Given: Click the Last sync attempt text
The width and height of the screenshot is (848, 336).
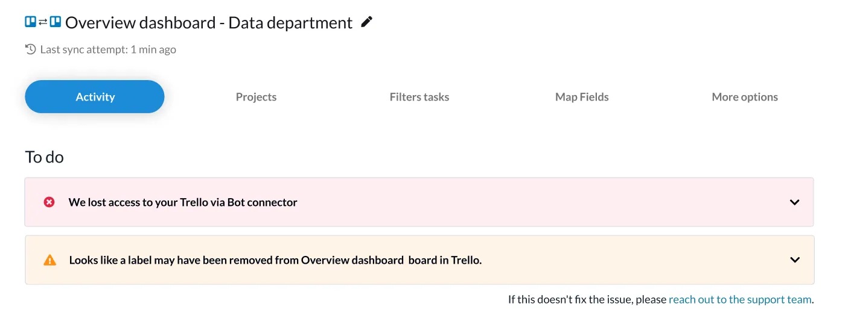Looking at the screenshot, I should (108, 49).
